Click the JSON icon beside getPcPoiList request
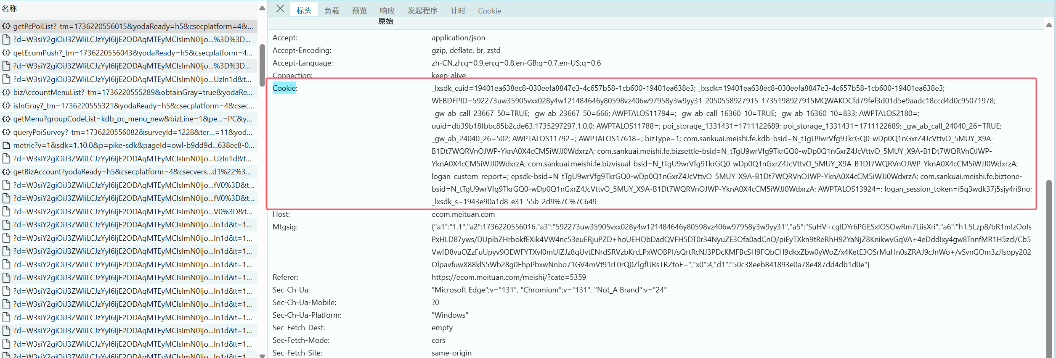 coord(6,26)
